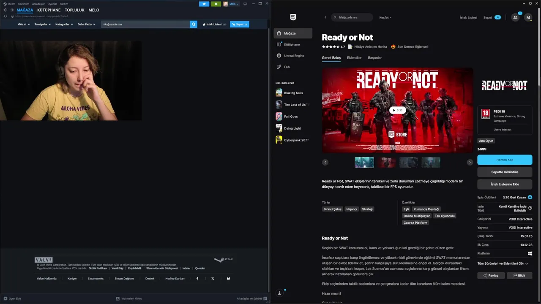
Task: Click Paylaş share button
Action: click(490, 275)
